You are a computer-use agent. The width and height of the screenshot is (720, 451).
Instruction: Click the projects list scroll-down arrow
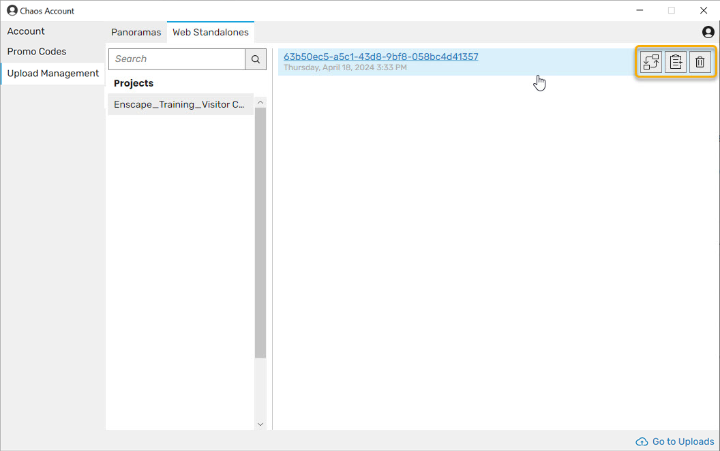(260, 424)
